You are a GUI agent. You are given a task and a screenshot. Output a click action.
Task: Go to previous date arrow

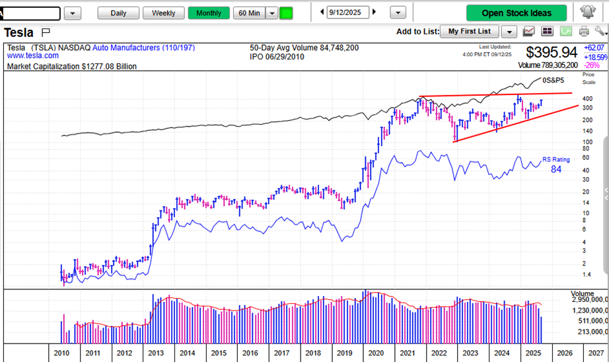click(322, 12)
